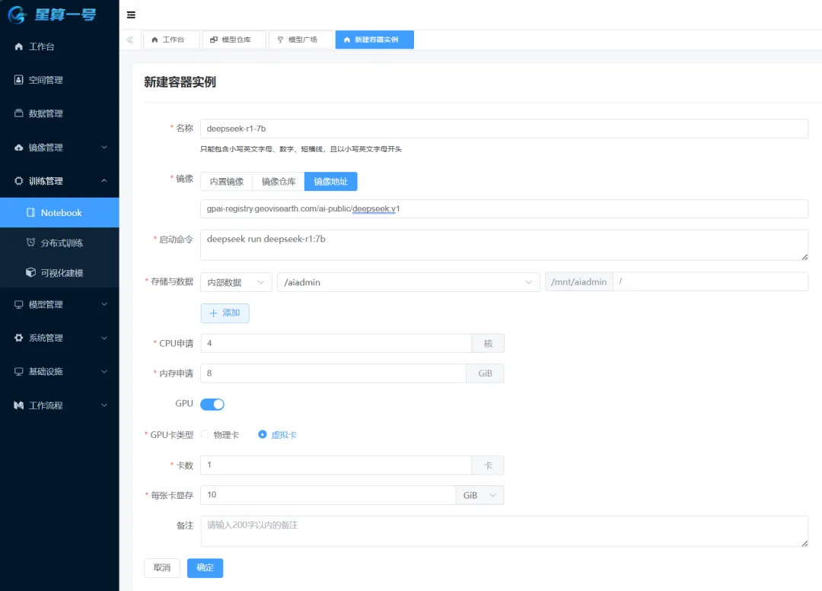This screenshot has height=591, width=822.
Task: Click the 添加 storage button
Action: point(225,313)
